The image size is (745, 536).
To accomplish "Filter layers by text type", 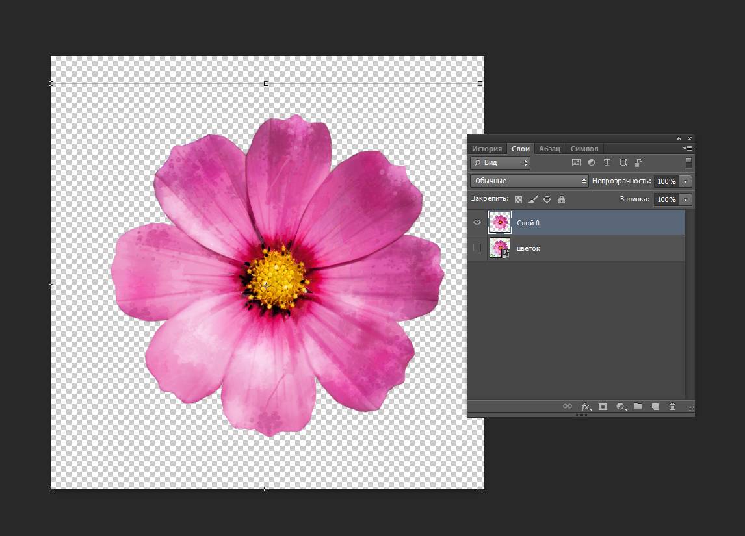I will (607, 163).
